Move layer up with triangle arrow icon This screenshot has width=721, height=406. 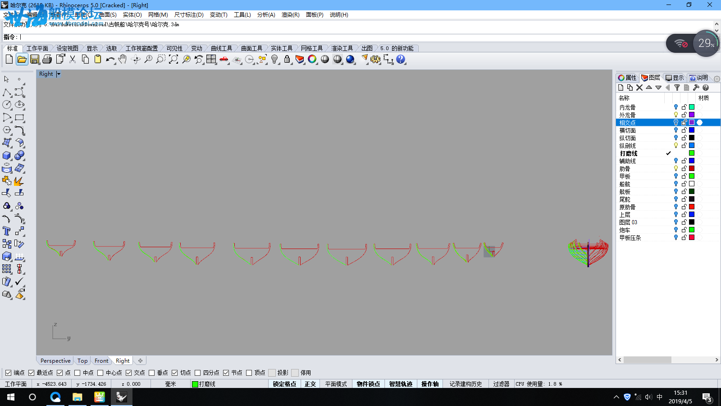pos(649,88)
